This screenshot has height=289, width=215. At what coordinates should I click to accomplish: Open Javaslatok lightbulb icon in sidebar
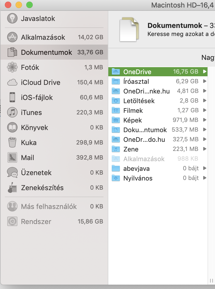click(12, 19)
